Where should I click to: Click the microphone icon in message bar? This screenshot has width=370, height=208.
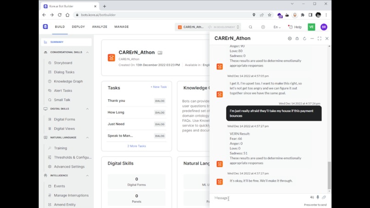tap(318, 197)
